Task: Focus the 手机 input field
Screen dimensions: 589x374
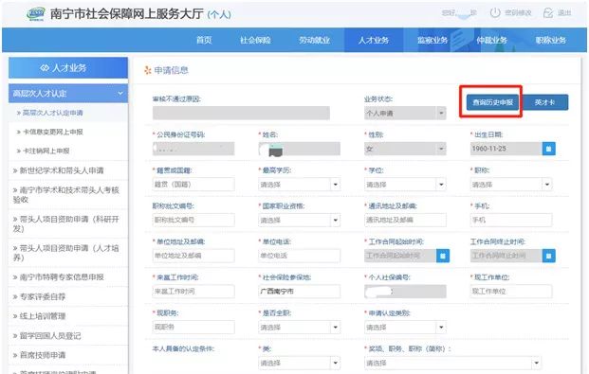Action: [511, 221]
